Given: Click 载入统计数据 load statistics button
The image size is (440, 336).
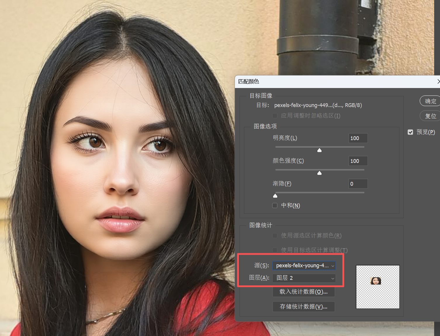Looking at the screenshot, I should (x=303, y=292).
